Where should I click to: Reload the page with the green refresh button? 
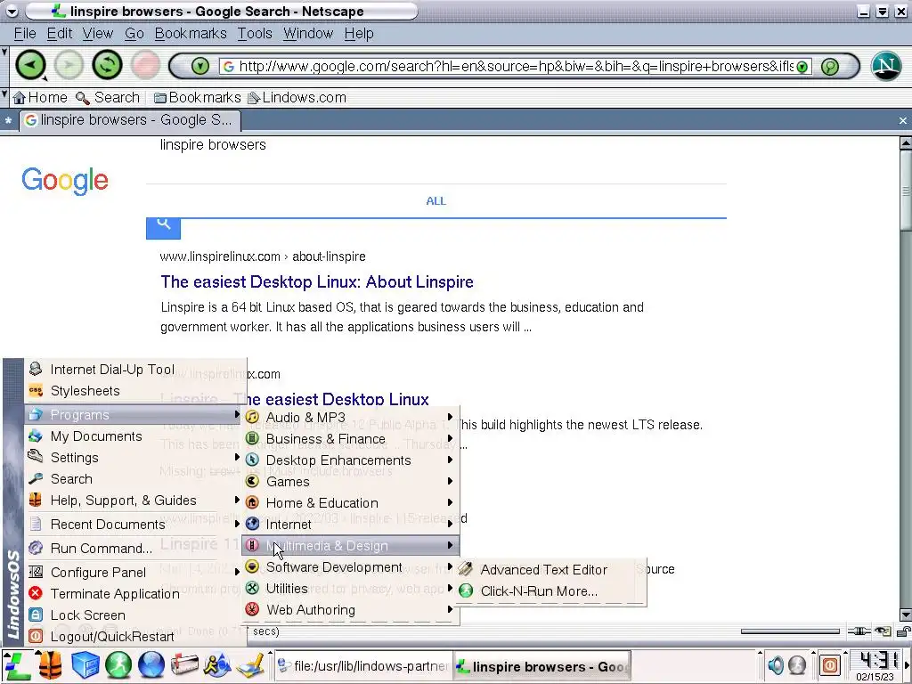107,64
